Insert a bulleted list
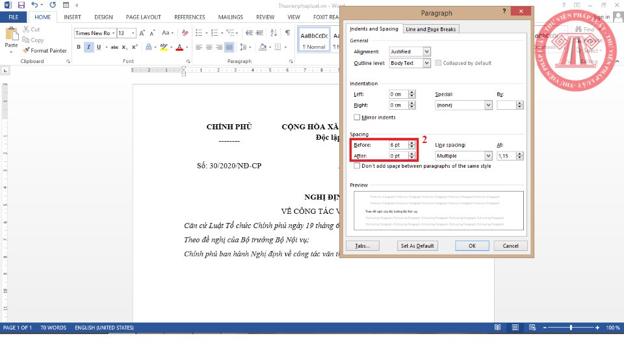 click(x=199, y=33)
